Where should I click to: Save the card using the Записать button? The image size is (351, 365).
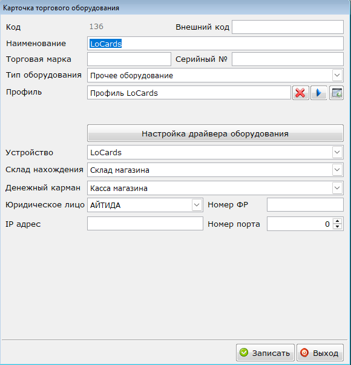click(265, 353)
